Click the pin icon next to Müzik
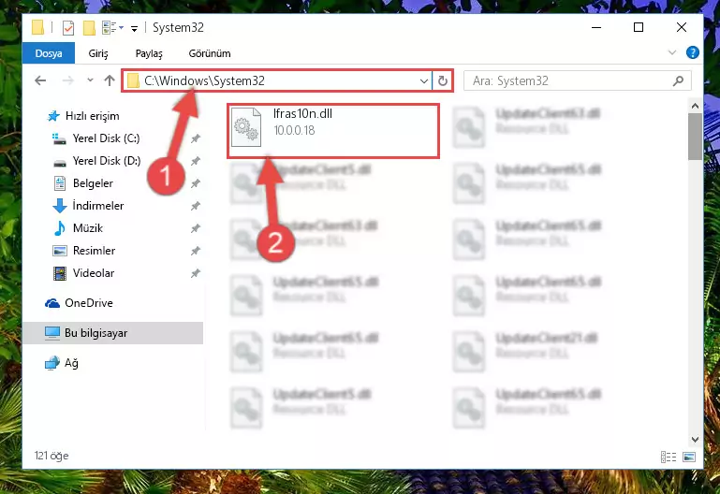 coord(196,228)
